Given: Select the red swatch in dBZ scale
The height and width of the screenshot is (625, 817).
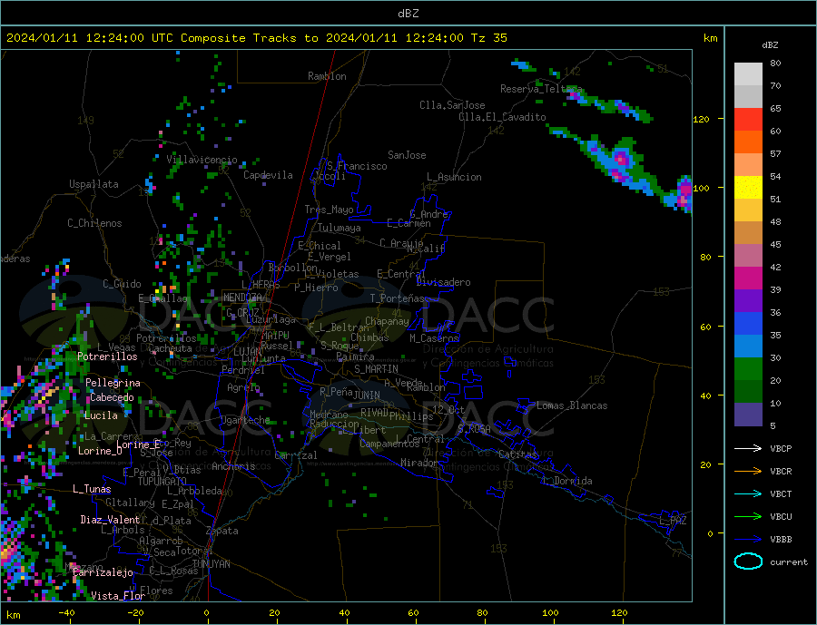Looking at the screenshot, I should [x=748, y=119].
